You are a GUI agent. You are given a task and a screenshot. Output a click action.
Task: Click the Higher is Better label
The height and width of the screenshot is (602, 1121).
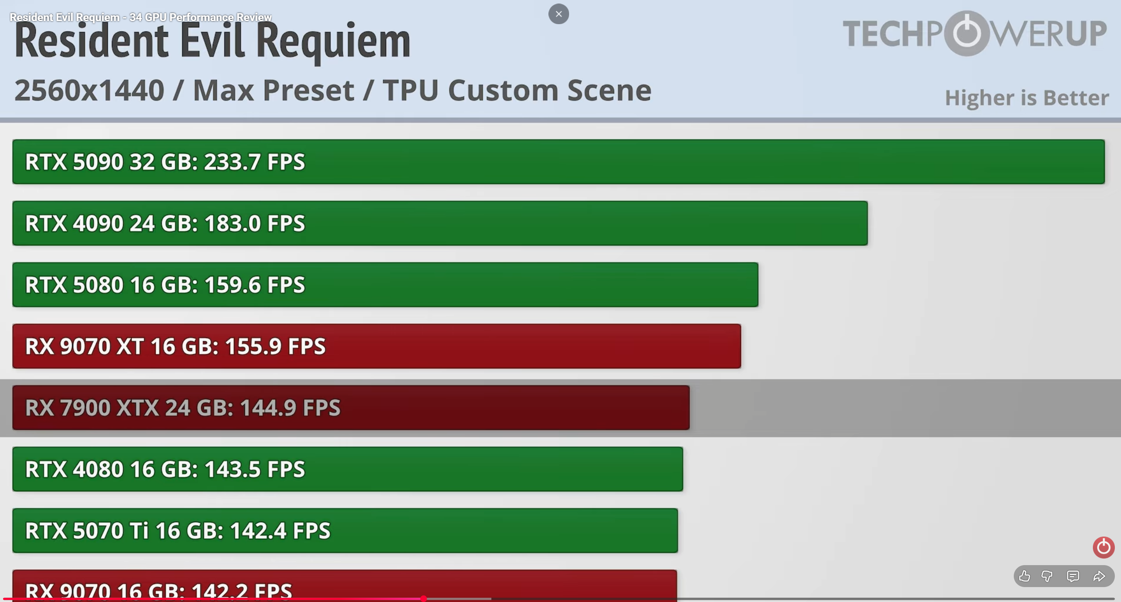[1027, 98]
